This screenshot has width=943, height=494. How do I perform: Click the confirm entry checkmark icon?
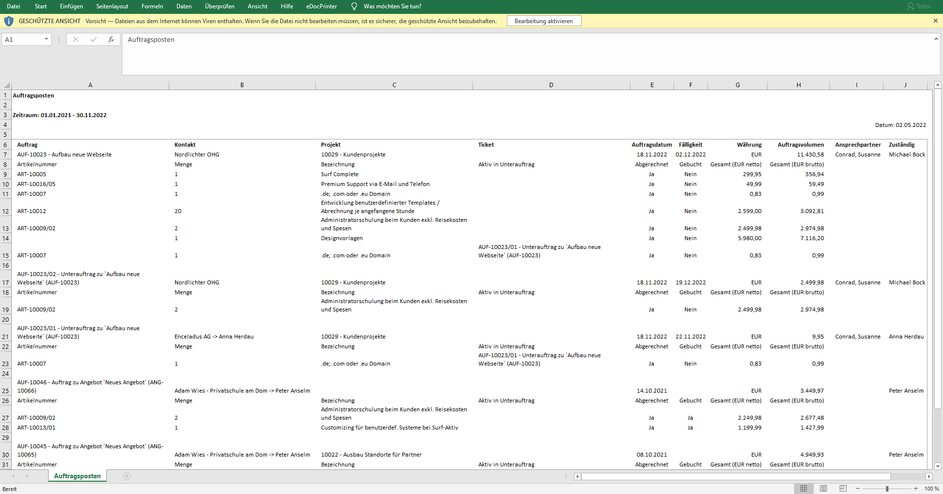pos(93,39)
